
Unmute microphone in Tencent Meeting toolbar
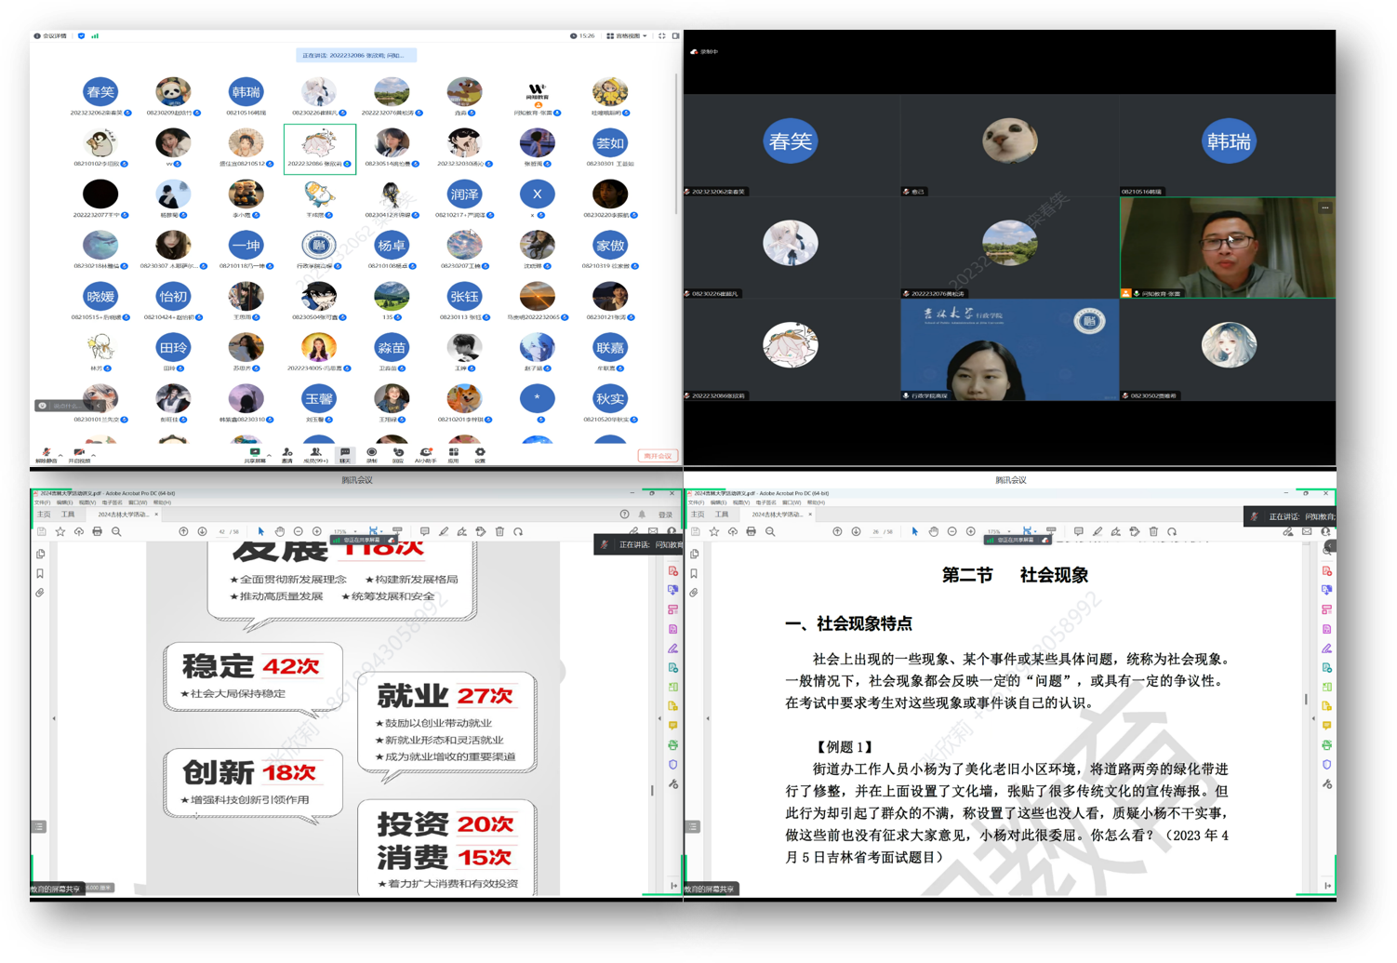click(x=45, y=453)
